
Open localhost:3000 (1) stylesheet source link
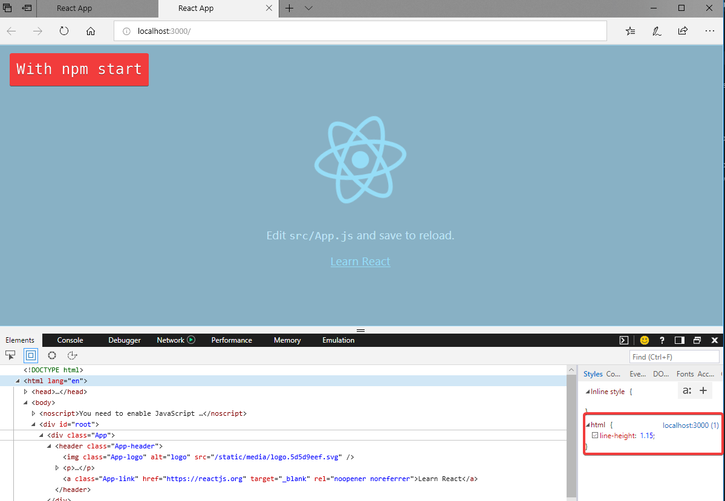coord(691,425)
